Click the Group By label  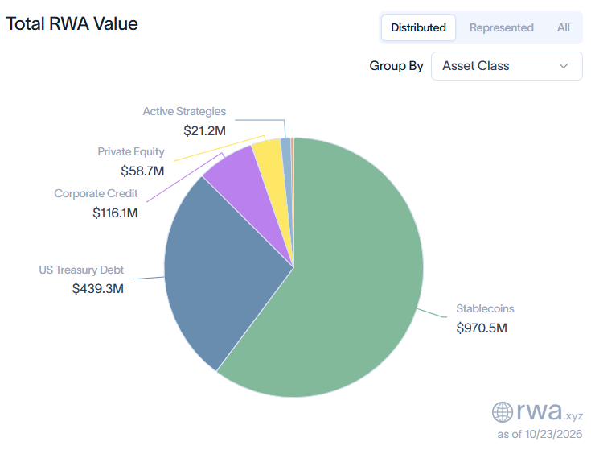pos(396,66)
